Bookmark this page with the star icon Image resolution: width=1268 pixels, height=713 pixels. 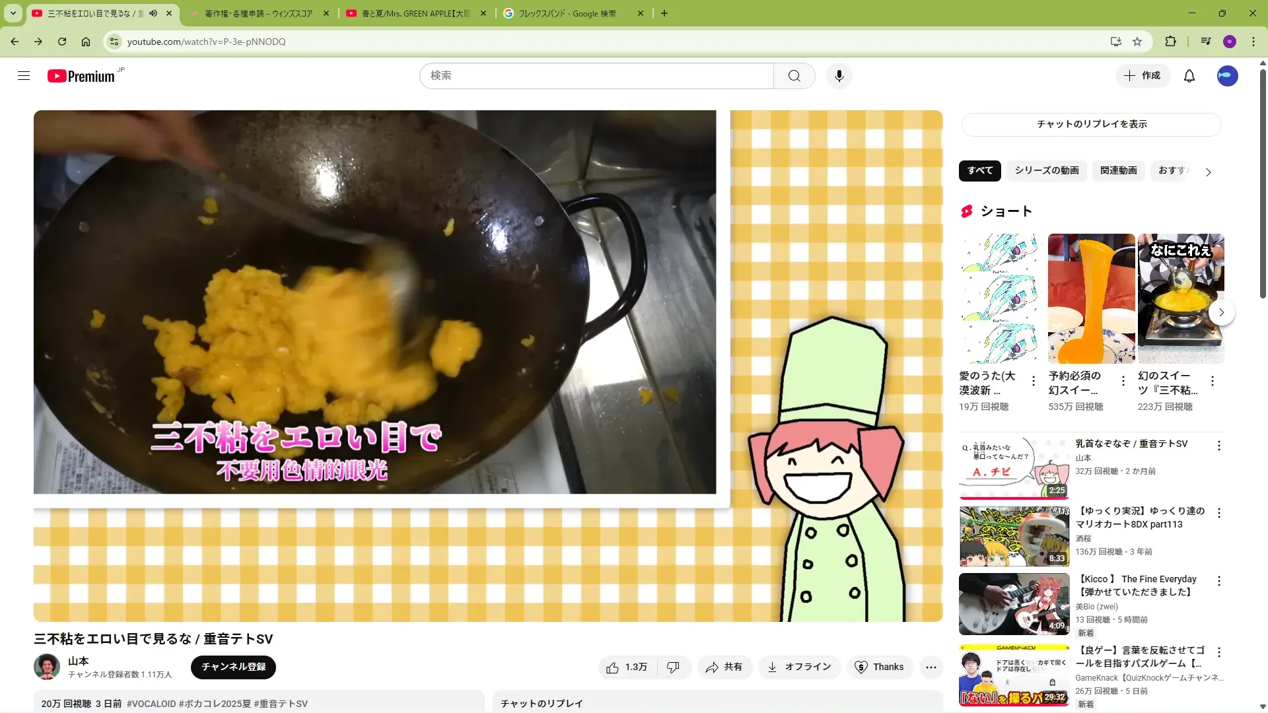click(x=1137, y=42)
